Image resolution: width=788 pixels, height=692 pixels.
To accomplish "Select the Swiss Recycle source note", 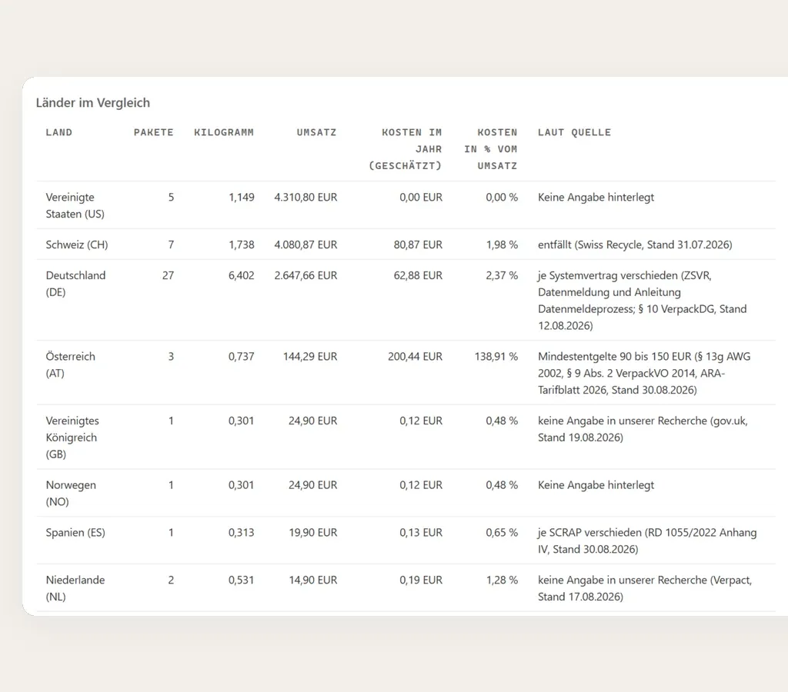I will [635, 245].
